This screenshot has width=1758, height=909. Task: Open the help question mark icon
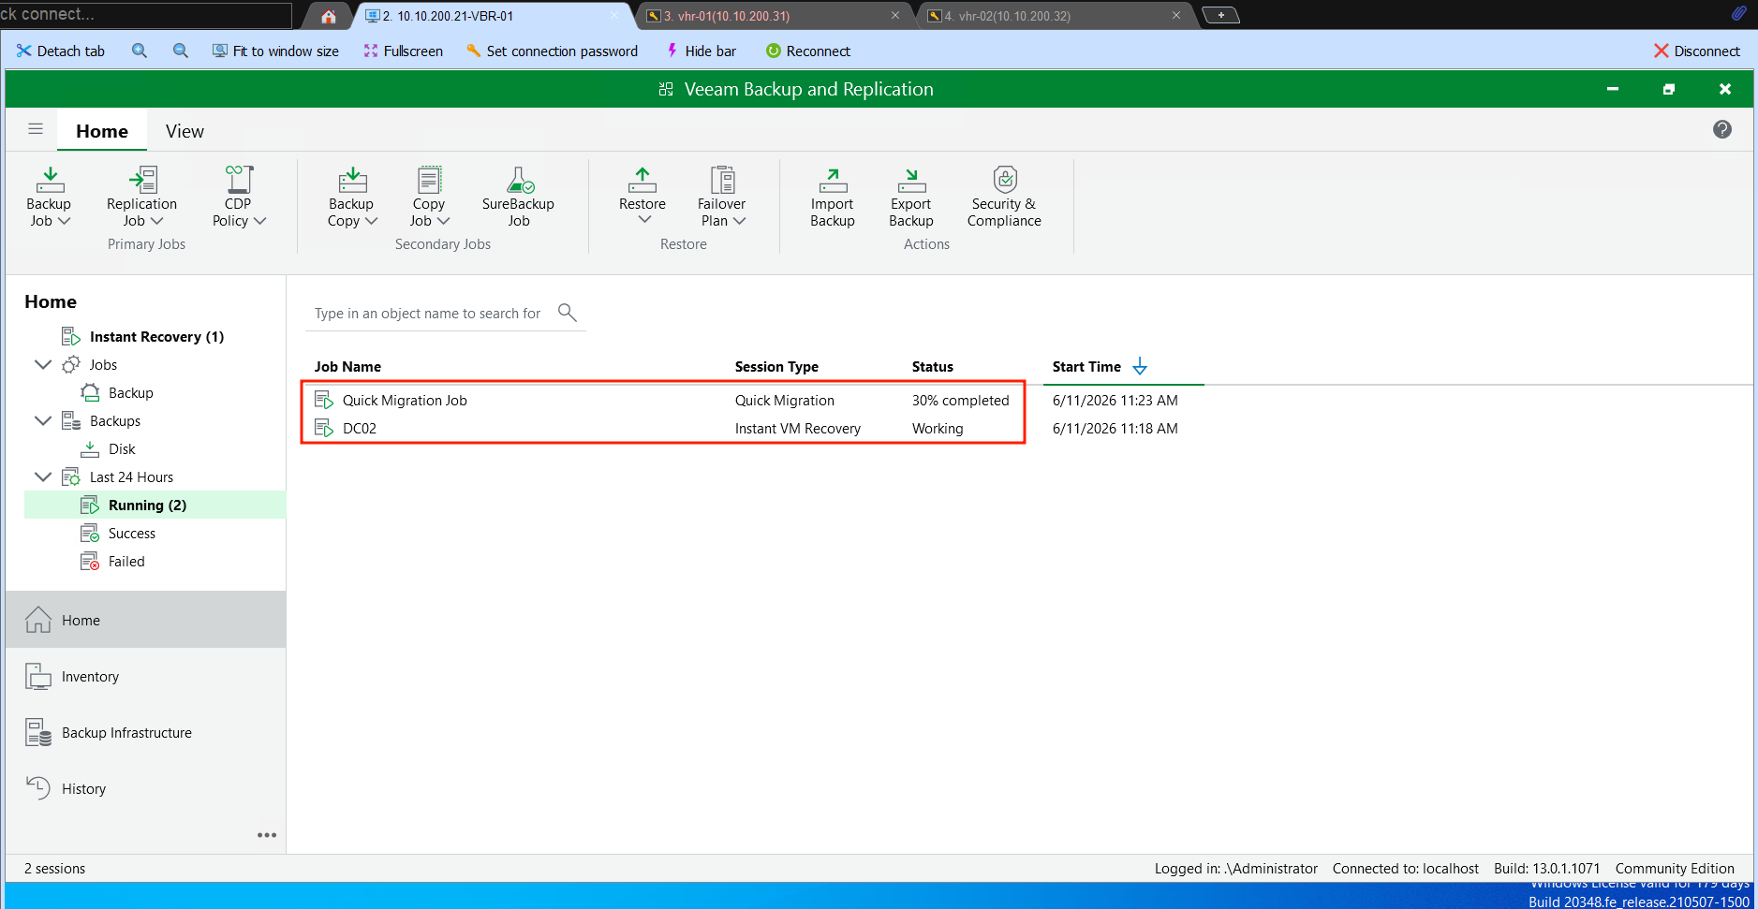pyautogui.click(x=1722, y=129)
